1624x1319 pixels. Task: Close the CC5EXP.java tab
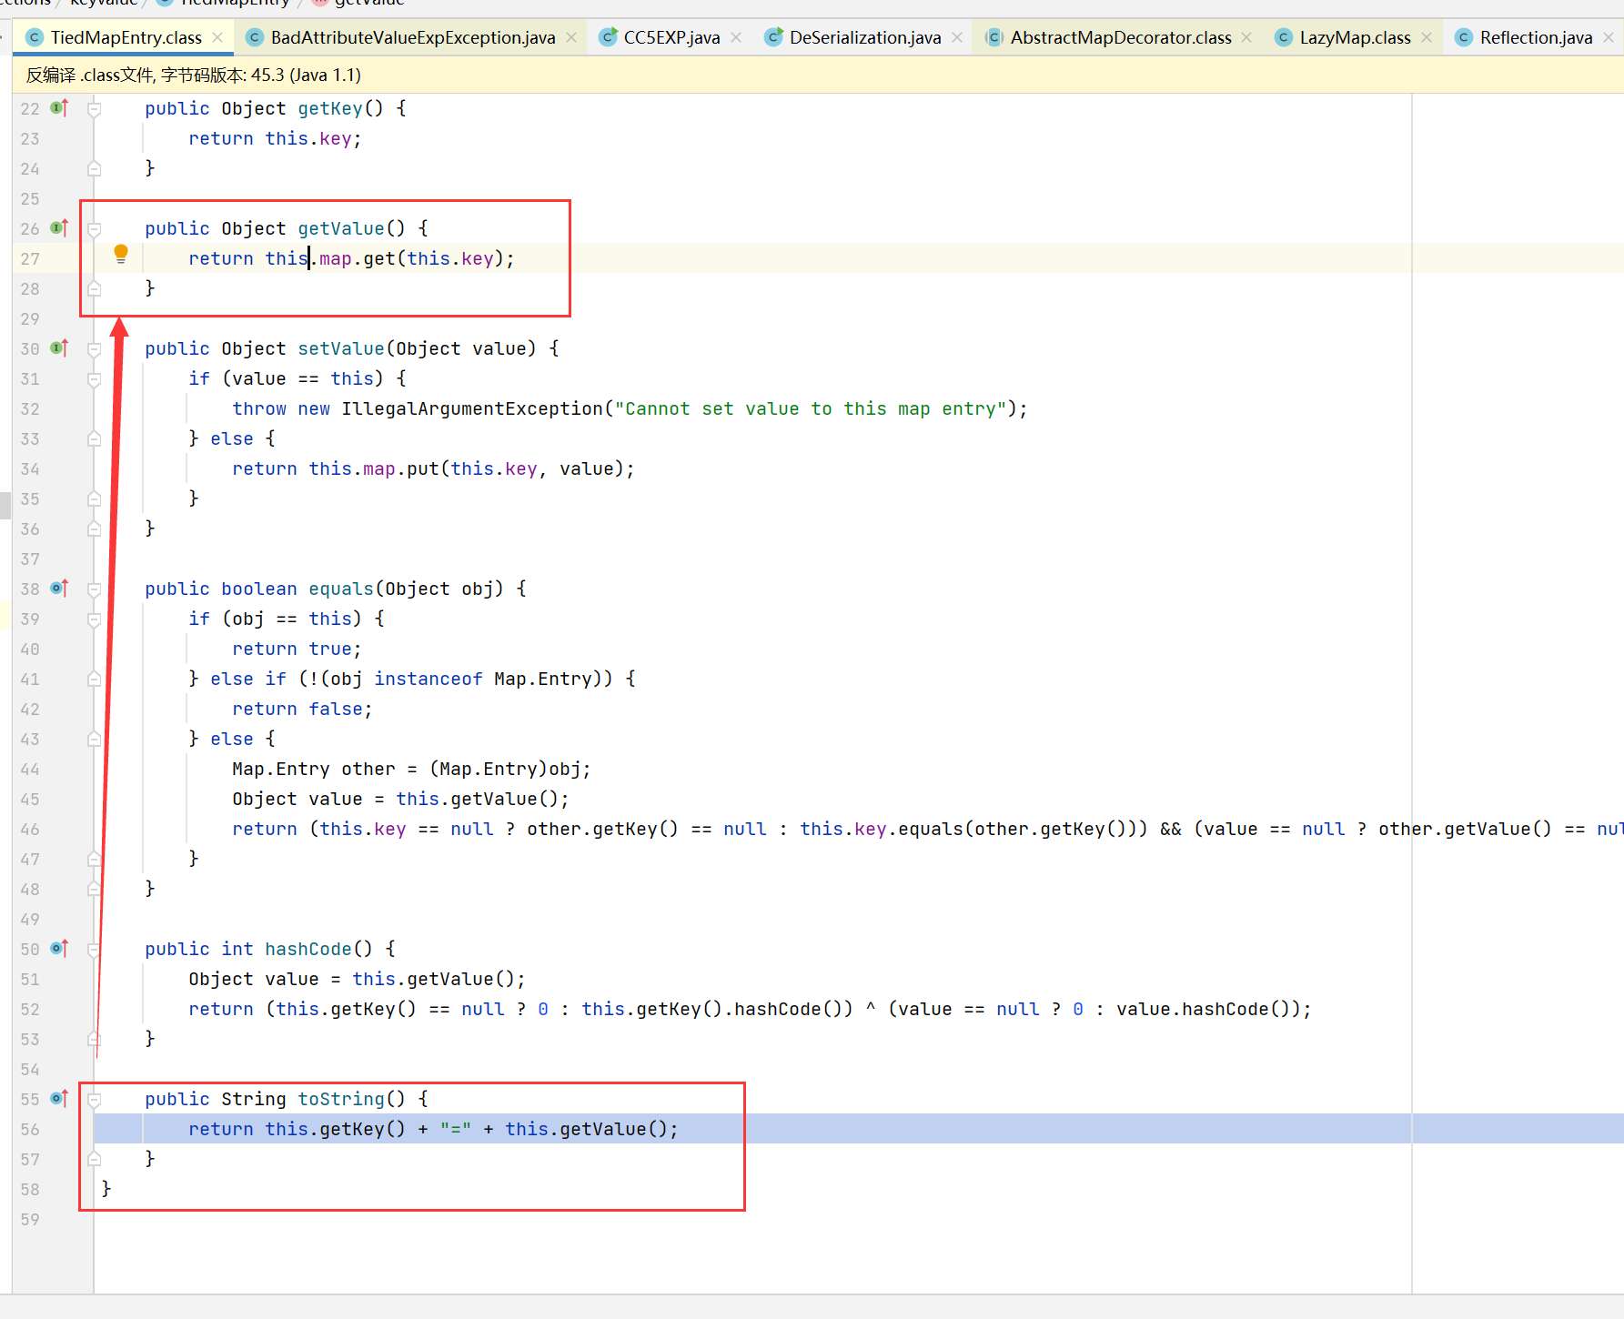tap(736, 37)
